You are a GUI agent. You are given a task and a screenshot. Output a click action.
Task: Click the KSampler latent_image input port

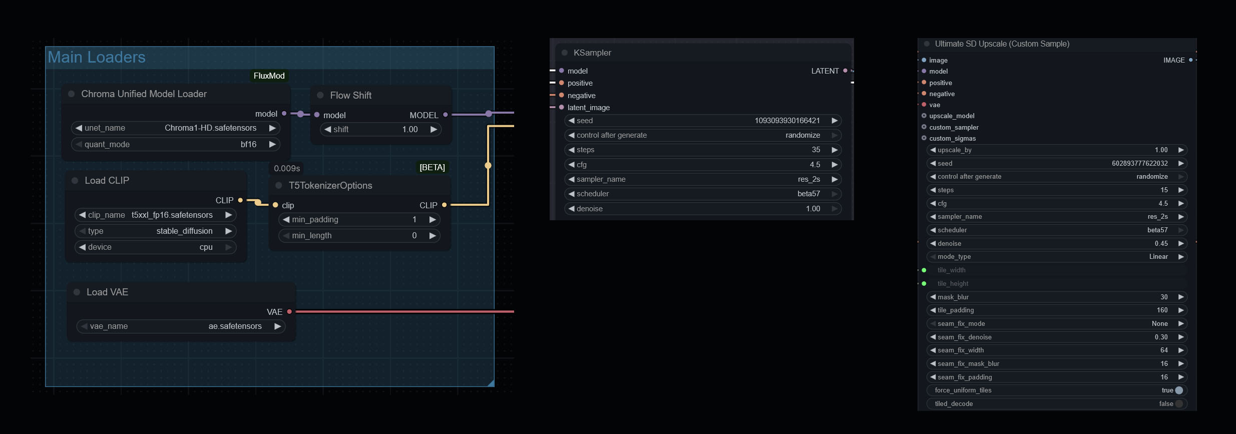(x=562, y=107)
